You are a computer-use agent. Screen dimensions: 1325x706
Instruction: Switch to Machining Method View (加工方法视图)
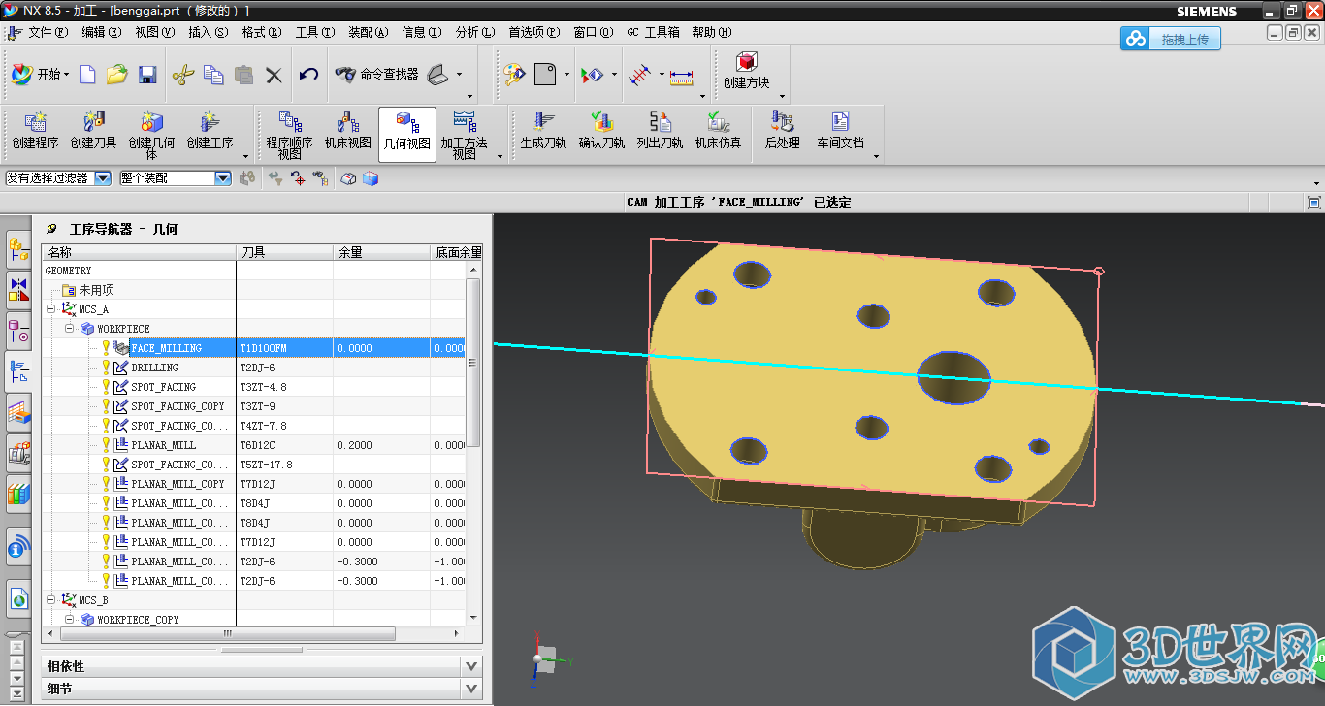(x=465, y=135)
